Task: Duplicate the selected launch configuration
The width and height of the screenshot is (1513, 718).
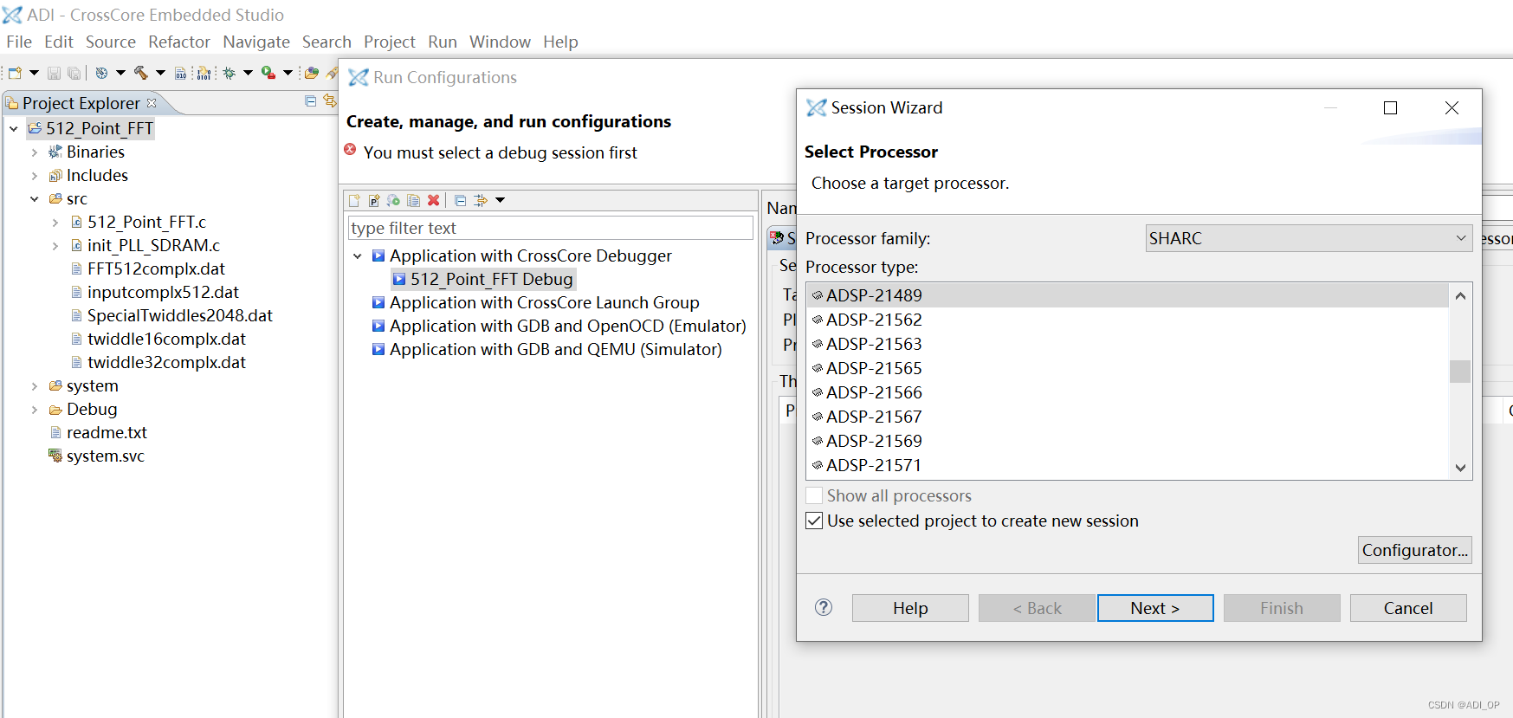Action: point(413,201)
